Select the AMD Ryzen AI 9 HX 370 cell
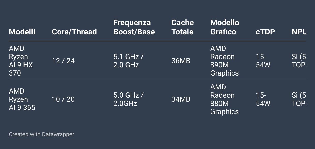315x149 pixels. tap(21, 61)
